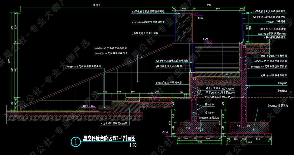Click the M7.5水泥砂浆砌筑MU10砖 note

tap(114, 124)
